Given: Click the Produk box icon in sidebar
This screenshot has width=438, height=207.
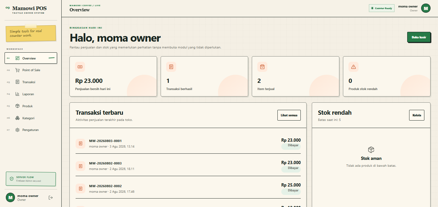Looking at the screenshot, I should point(18,106).
